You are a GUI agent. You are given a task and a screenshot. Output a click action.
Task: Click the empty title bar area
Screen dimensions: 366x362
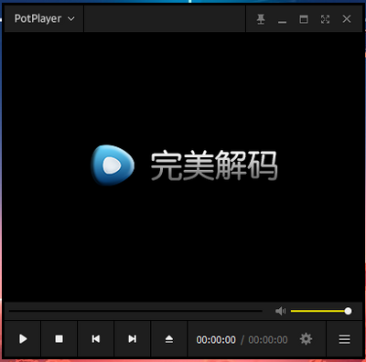click(x=165, y=18)
